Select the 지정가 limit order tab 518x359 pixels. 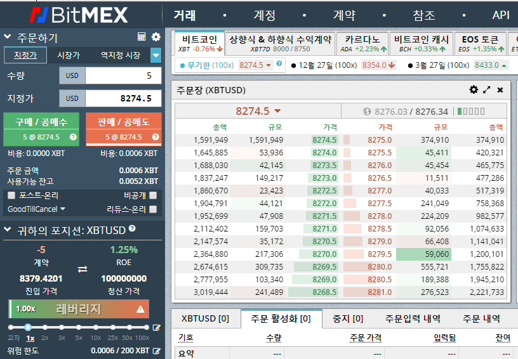pyautogui.click(x=25, y=55)
